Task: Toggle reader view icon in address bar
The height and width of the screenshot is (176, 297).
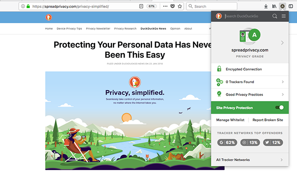Action: pos(141,6)
